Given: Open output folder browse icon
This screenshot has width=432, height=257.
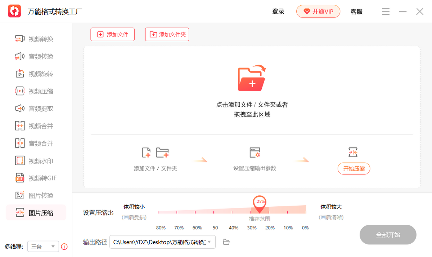Looking at the screenshot, I should (x=226, y=242).
